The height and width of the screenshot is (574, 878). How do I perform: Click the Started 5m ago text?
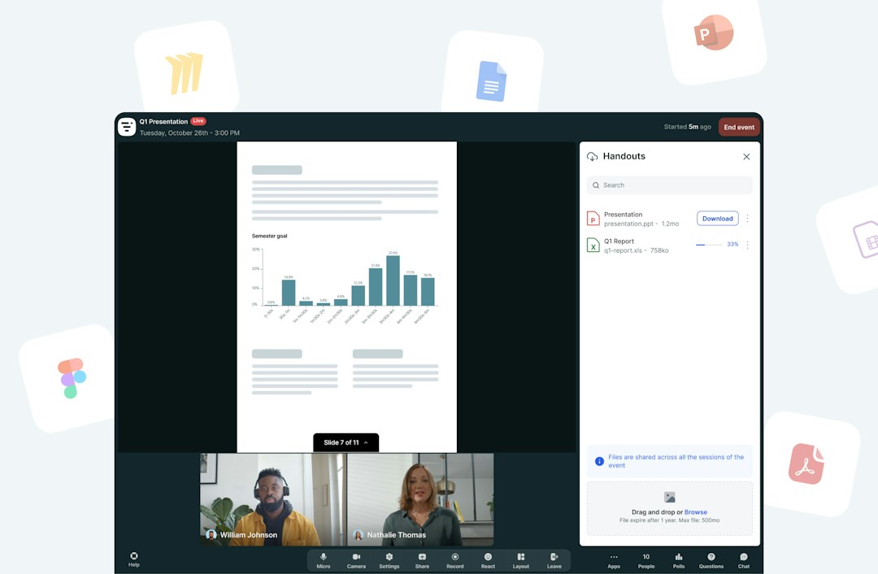pyautogui.click(x=687, y=127)
